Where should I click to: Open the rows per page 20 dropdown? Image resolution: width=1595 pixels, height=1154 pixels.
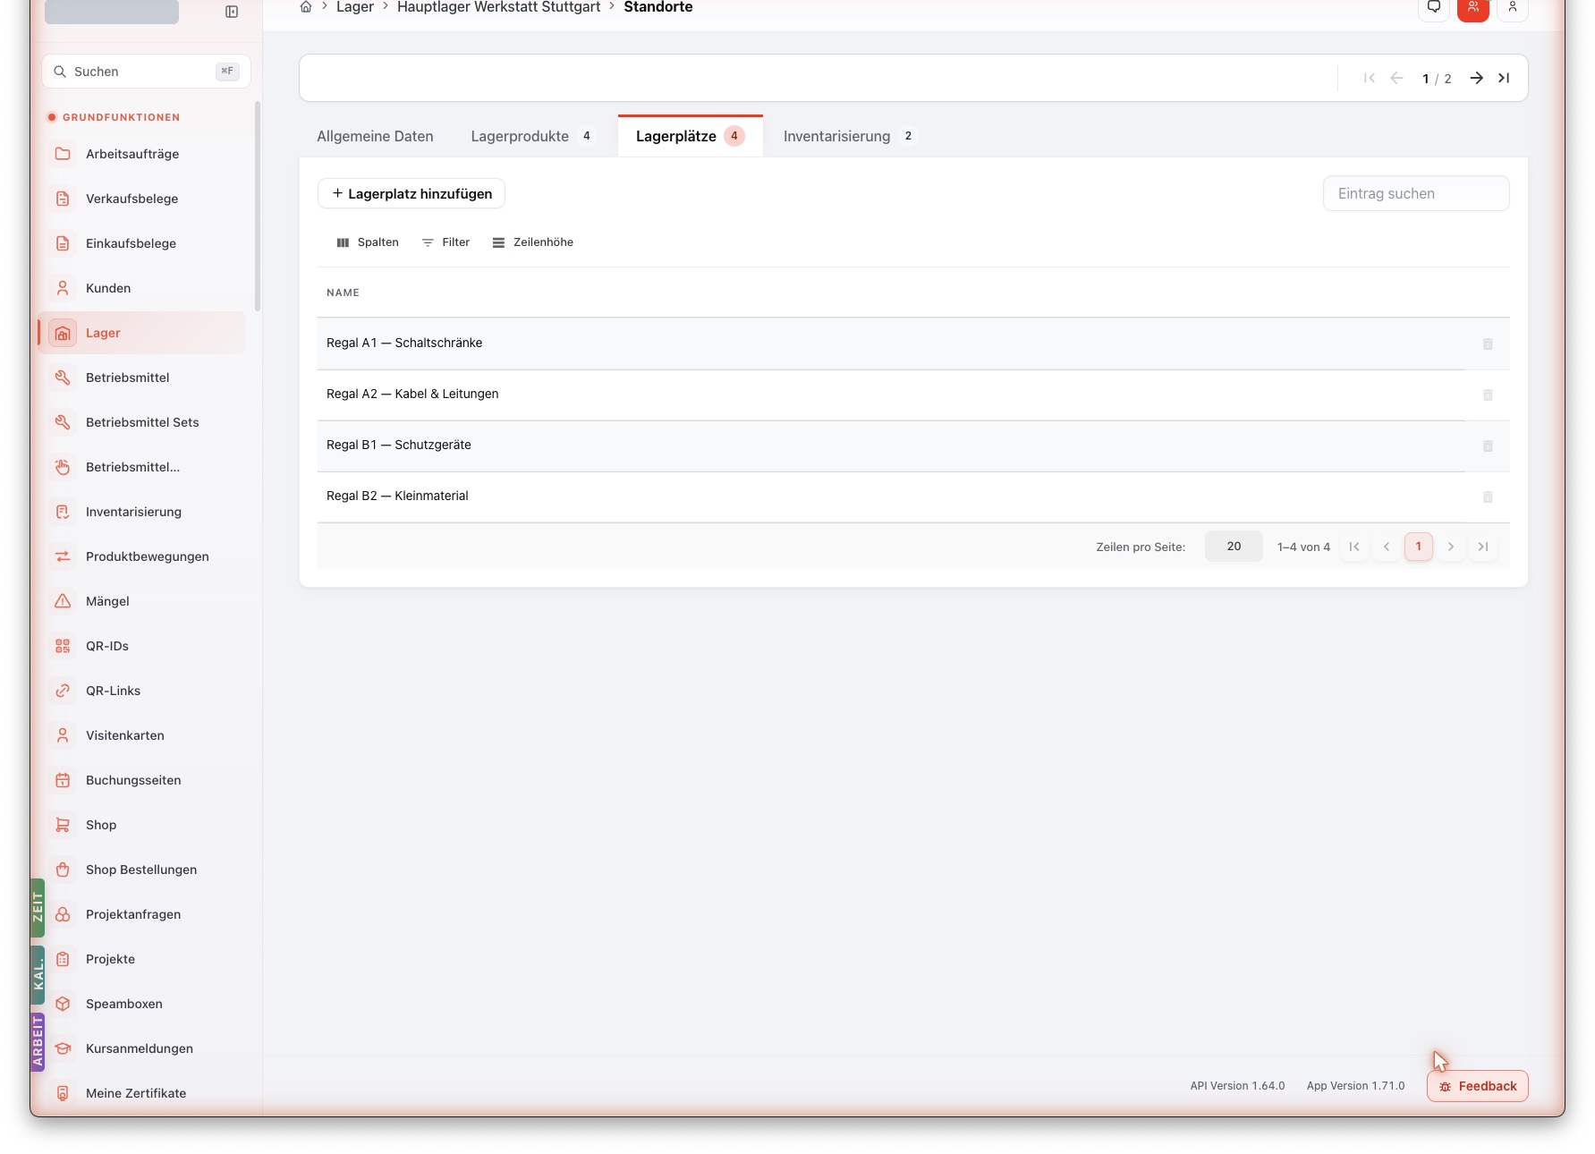[1234, 547]
